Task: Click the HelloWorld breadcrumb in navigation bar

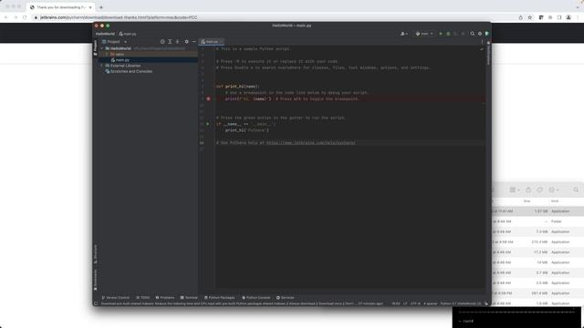Action: coord(105,34)
